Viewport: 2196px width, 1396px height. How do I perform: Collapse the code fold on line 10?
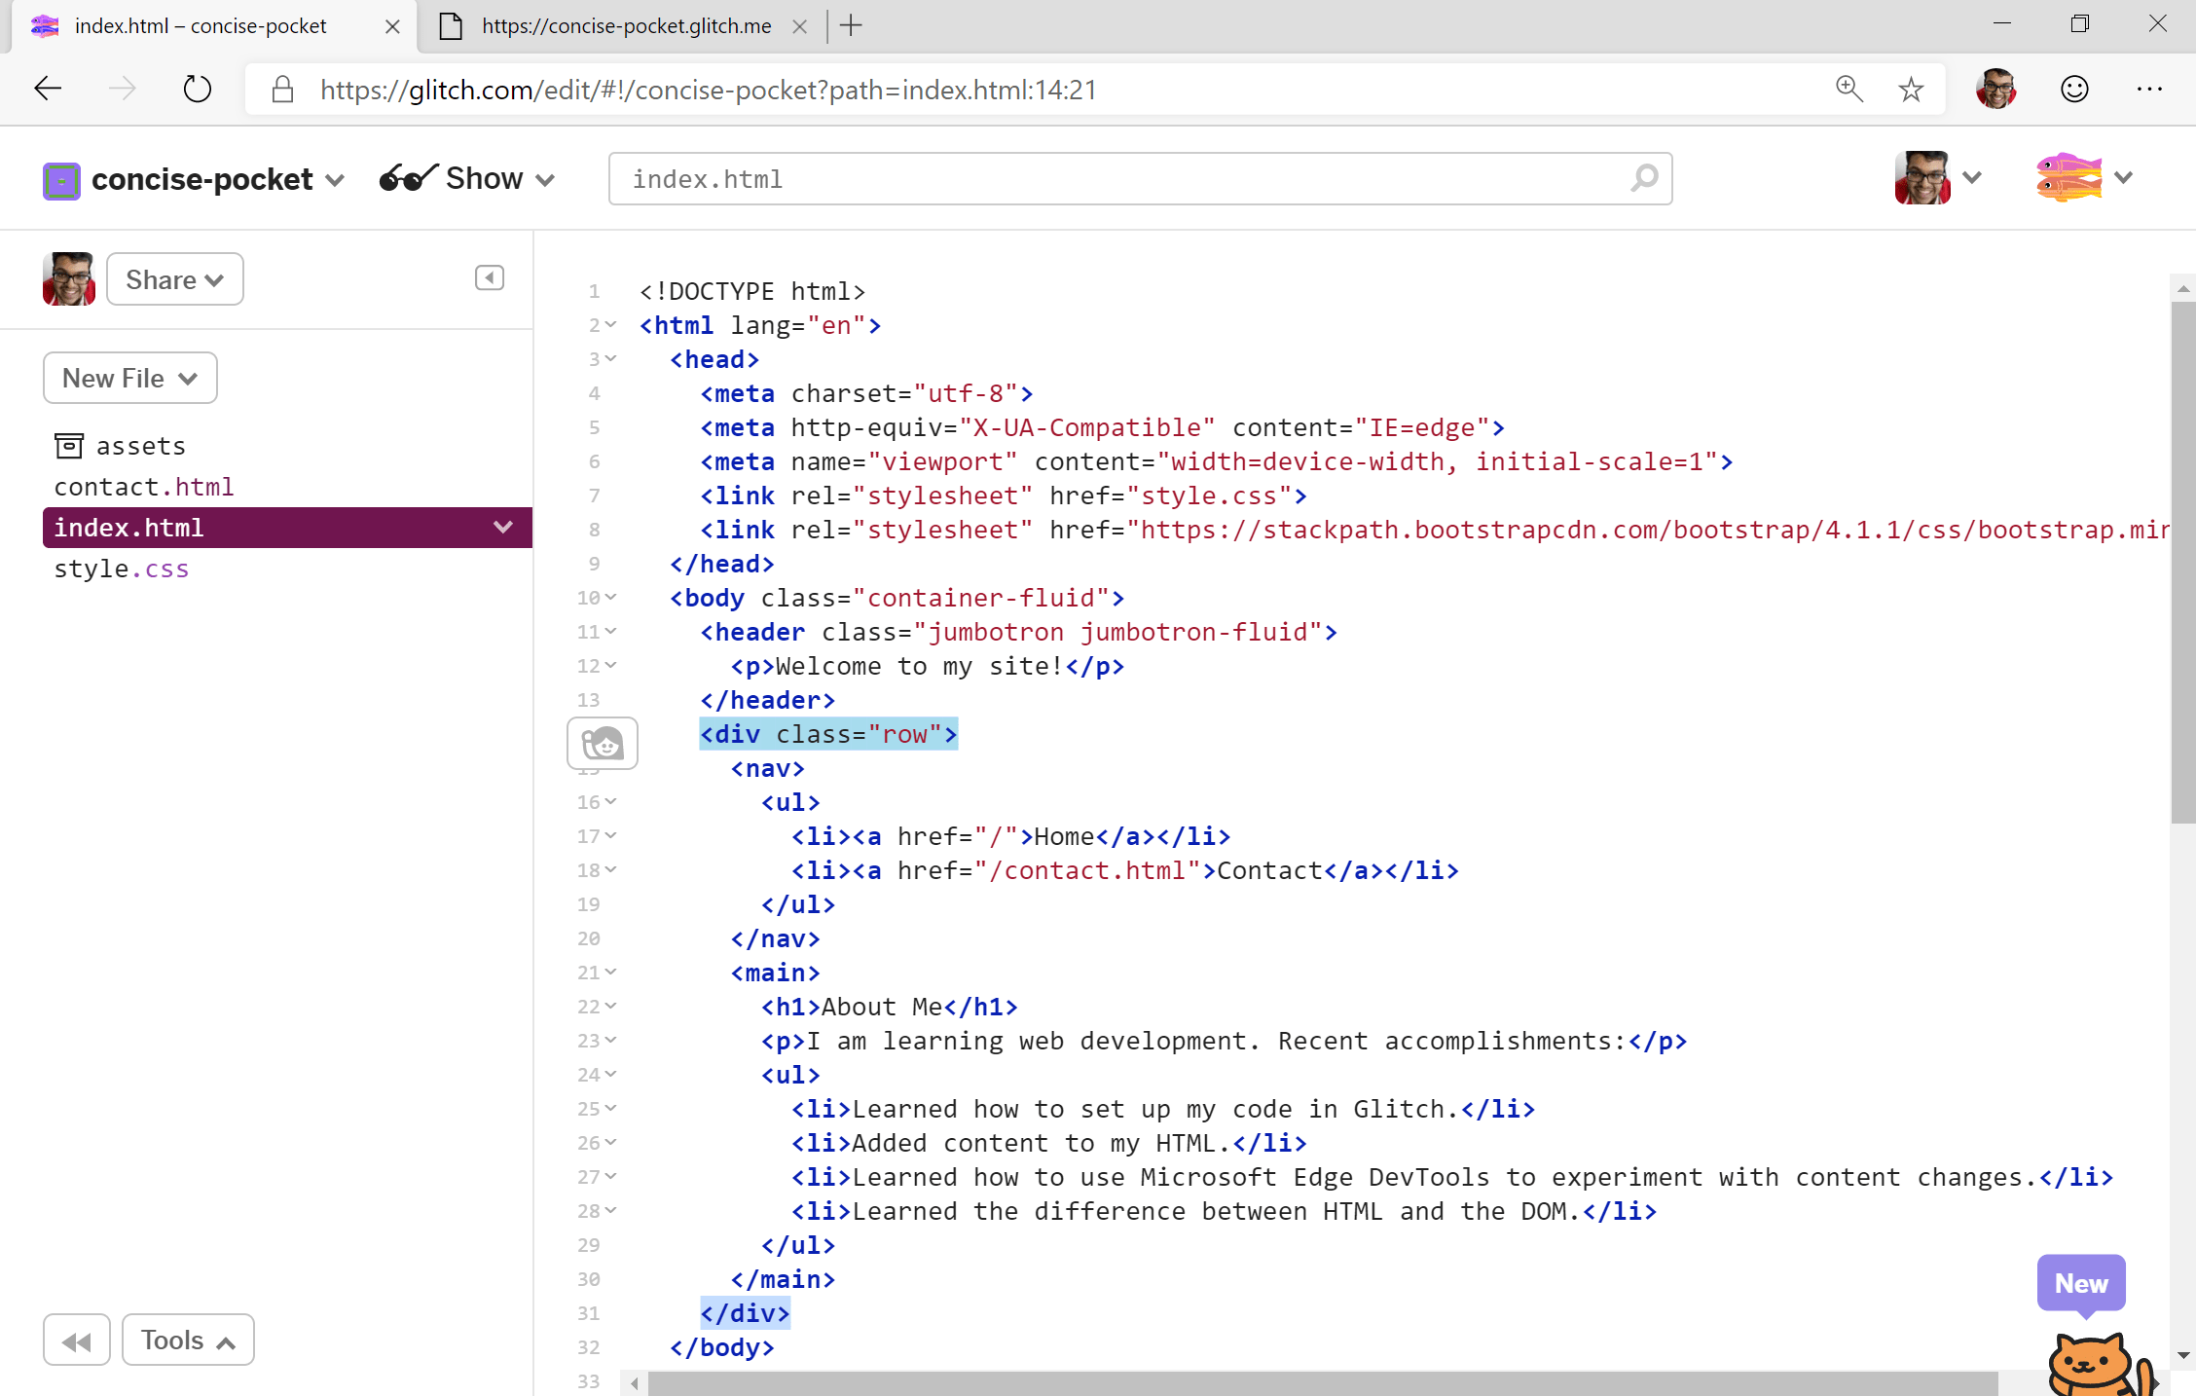point(609,598)
